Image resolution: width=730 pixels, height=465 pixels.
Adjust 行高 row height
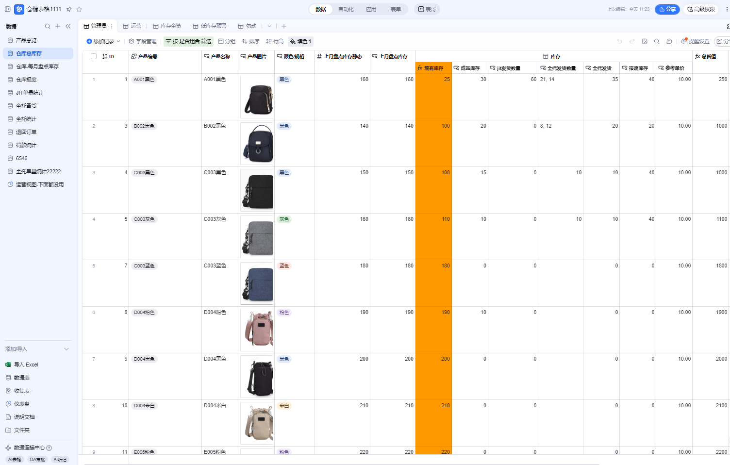275,41
